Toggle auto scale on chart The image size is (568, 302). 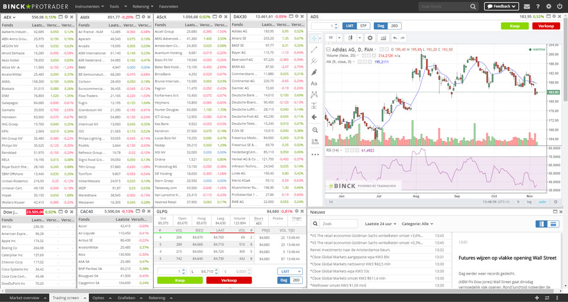coord(543,202)
